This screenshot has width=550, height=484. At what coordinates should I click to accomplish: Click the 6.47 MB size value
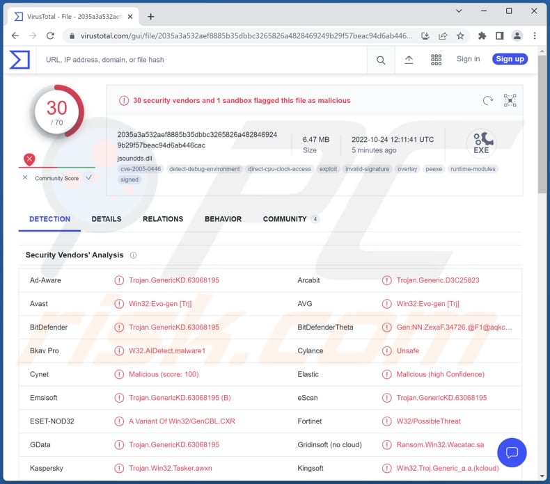click(x=316, y=140)
